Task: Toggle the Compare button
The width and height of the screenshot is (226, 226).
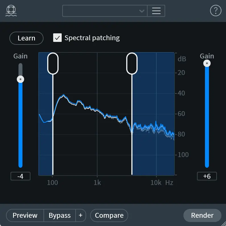Action: tap(109, 215)
